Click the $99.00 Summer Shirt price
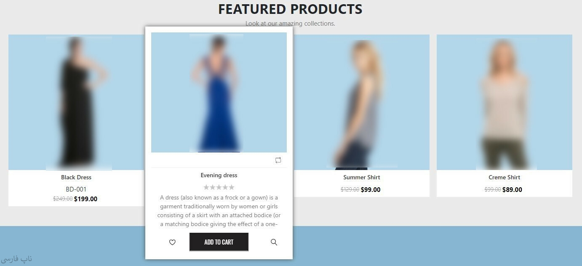Viewport: 582px width, 266px height. (371, 190)
